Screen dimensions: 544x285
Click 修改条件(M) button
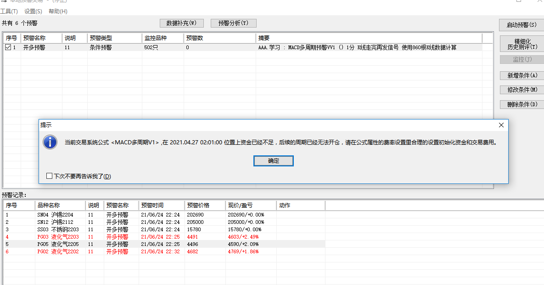click(522, 90)
